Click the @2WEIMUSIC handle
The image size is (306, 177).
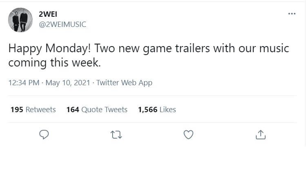pos(62,24)
